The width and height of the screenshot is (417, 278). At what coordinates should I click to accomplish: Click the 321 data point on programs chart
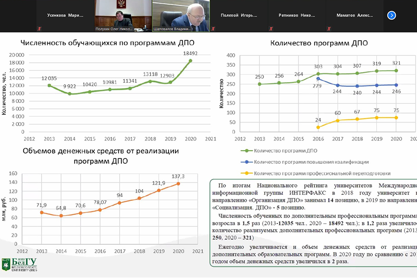(396, 70)
